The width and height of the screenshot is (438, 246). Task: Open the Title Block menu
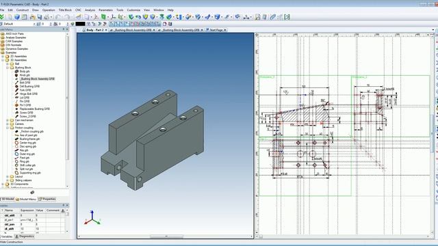[65, 10]
